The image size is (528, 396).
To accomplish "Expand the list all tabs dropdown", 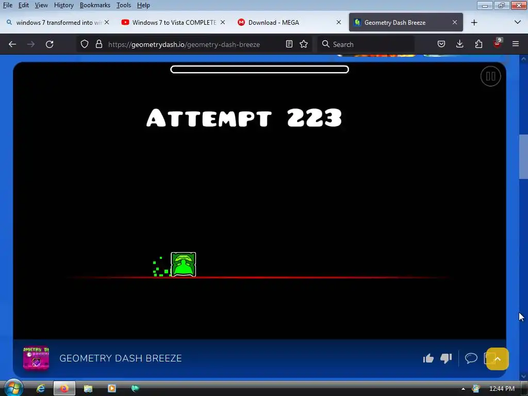I will [x=518, y=22].
